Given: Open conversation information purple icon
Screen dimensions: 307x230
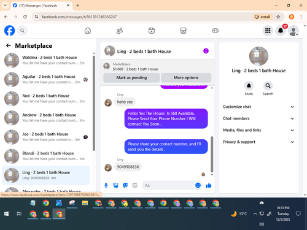Looking at the screenshot, I should click(x=206, y=51).
